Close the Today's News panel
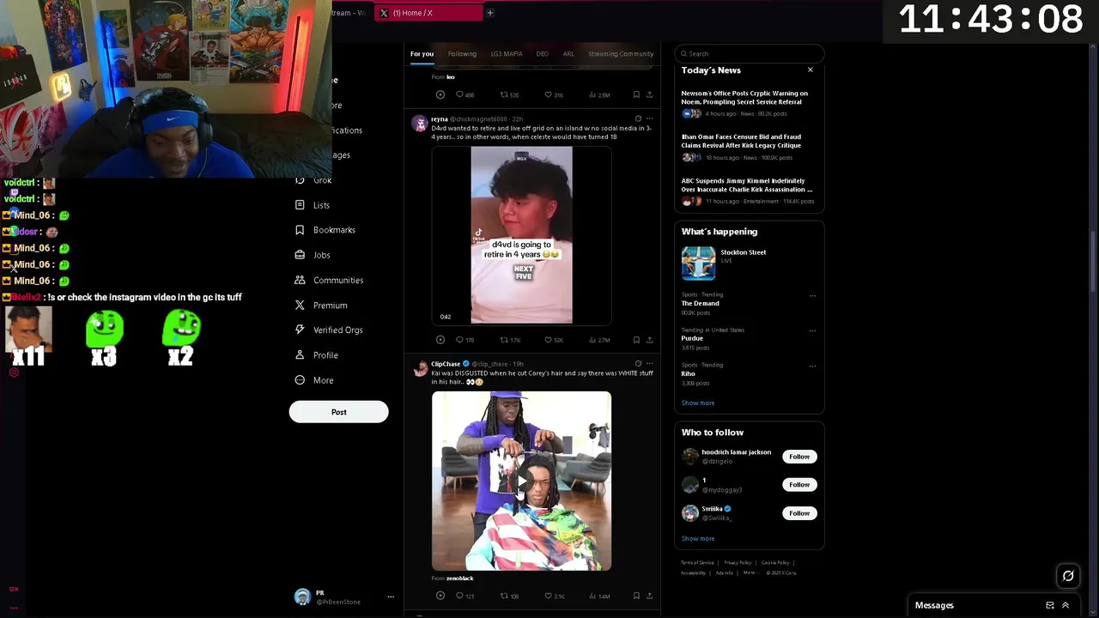Screen dimensions: 1099x618 [810, 70]
